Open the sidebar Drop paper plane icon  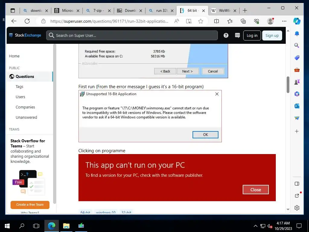pyautogui.click(x=297, y=118)
